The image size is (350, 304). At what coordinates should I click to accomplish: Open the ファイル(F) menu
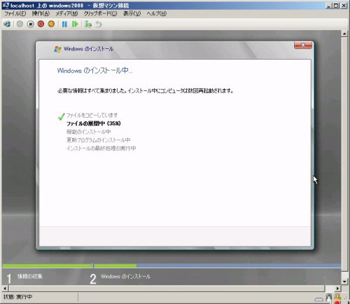coord(15,13)
